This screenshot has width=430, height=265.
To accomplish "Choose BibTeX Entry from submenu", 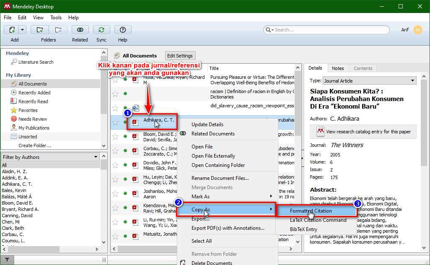I will pos(303,229).
